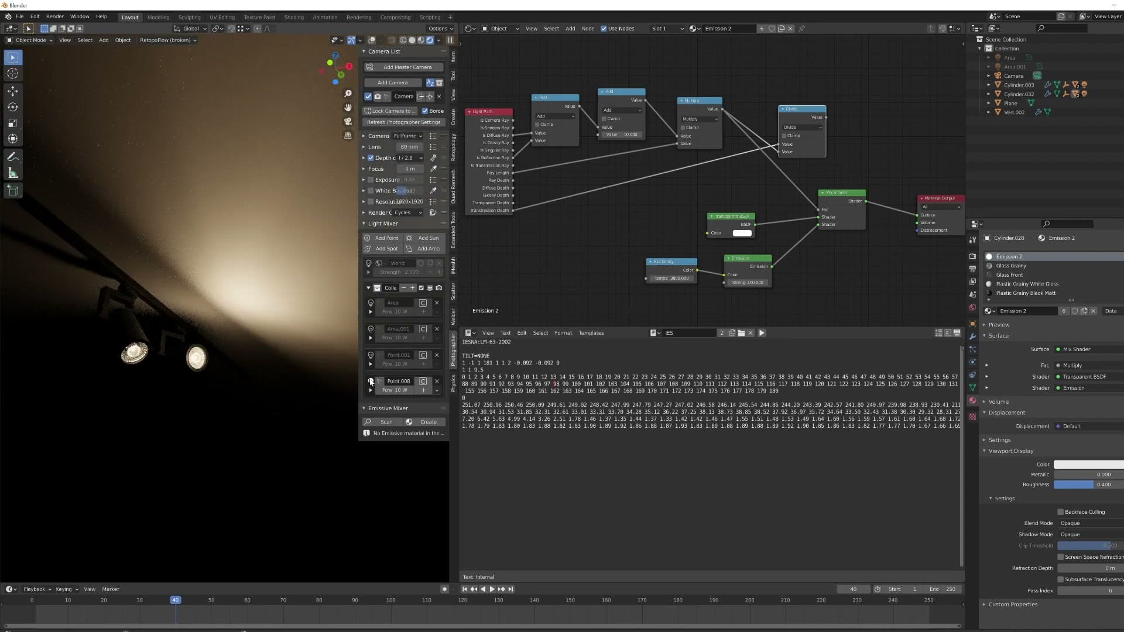1124x632 pixels.
Task: Play the animation forward
Action: [492, 589]
